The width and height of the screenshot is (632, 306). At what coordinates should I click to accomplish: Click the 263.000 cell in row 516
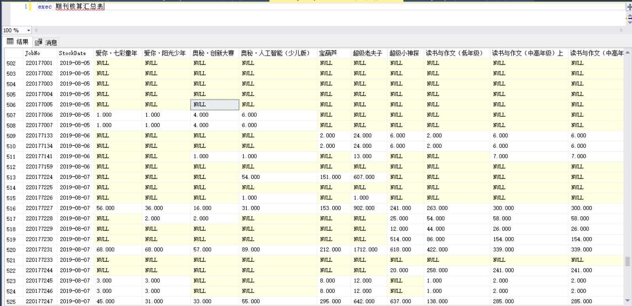tap(456, 208)
